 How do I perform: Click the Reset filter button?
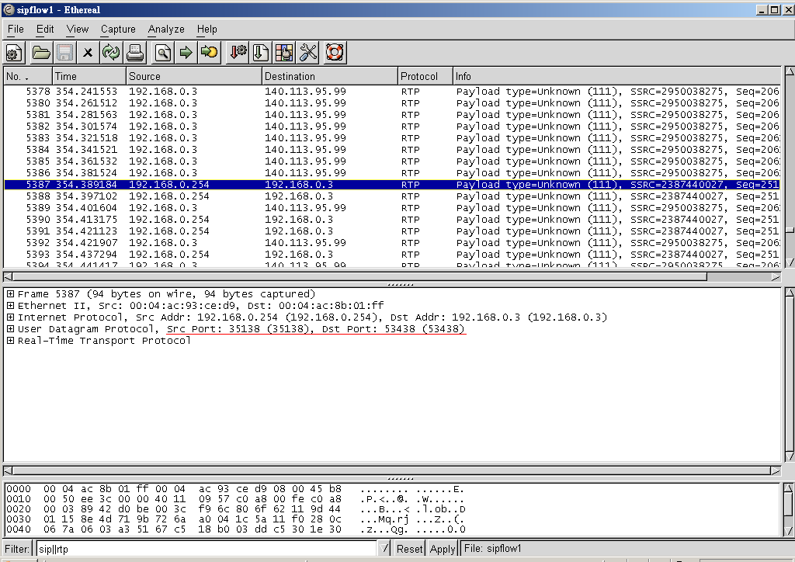click(x=409, y=549)
